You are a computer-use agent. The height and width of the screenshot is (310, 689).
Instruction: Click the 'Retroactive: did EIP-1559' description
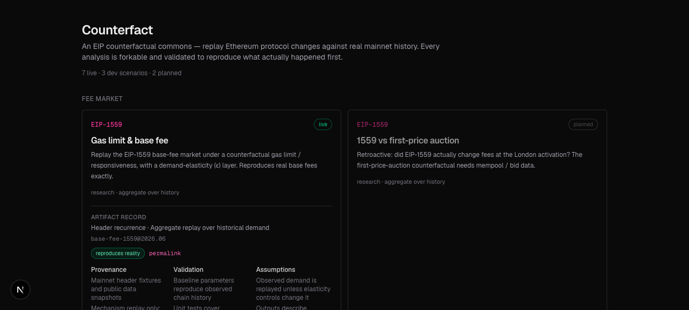pos(470,160)
